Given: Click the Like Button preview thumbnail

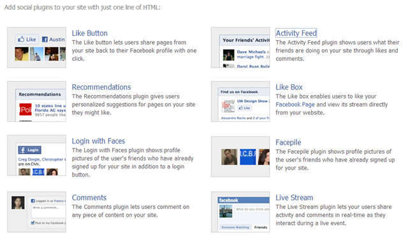Looking at the screenshot, I should (37, 47).
